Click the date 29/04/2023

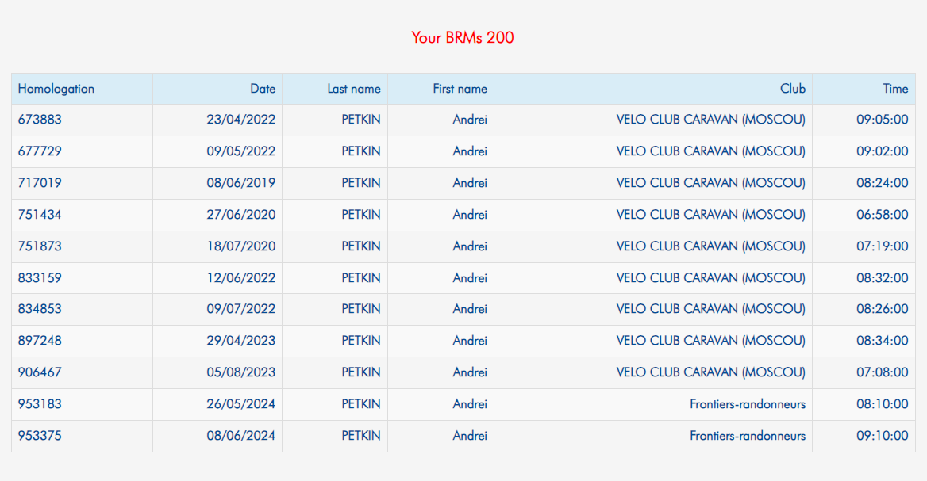(240, 341)
